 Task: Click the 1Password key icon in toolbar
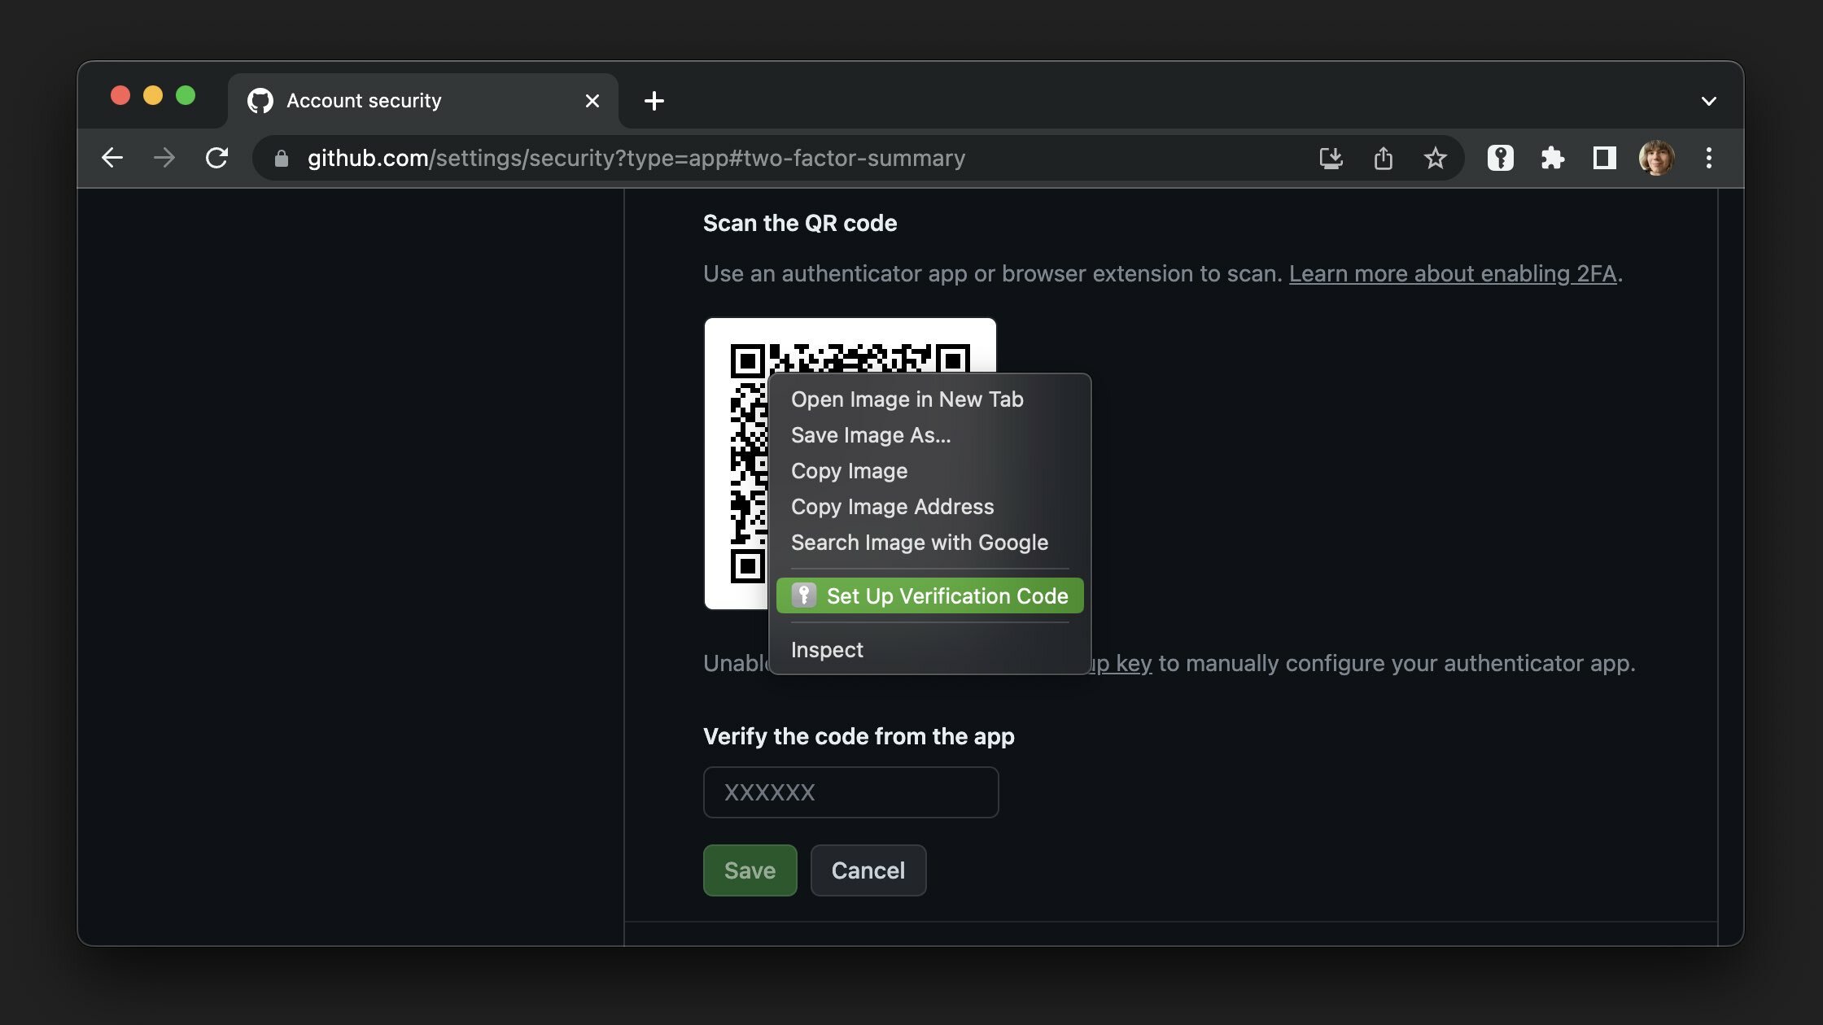click(x=1500, y=158)
